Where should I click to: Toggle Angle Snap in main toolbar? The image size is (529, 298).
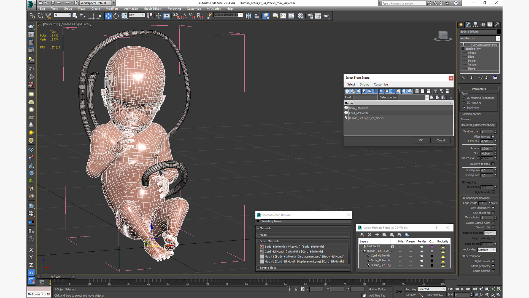tap(184, 16)
